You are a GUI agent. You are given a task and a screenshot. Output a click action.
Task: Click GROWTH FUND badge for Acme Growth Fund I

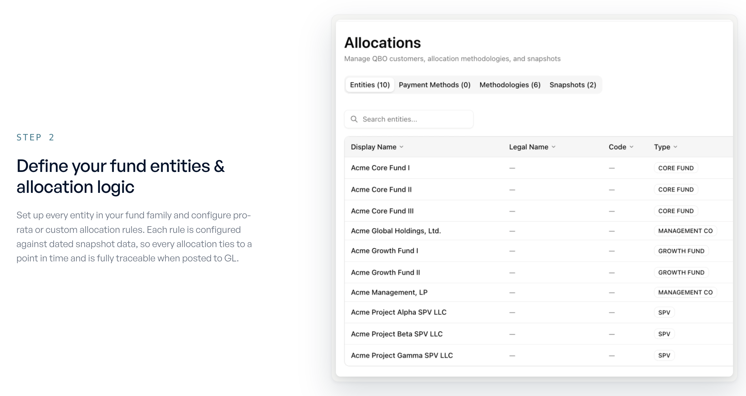[681, 251]
